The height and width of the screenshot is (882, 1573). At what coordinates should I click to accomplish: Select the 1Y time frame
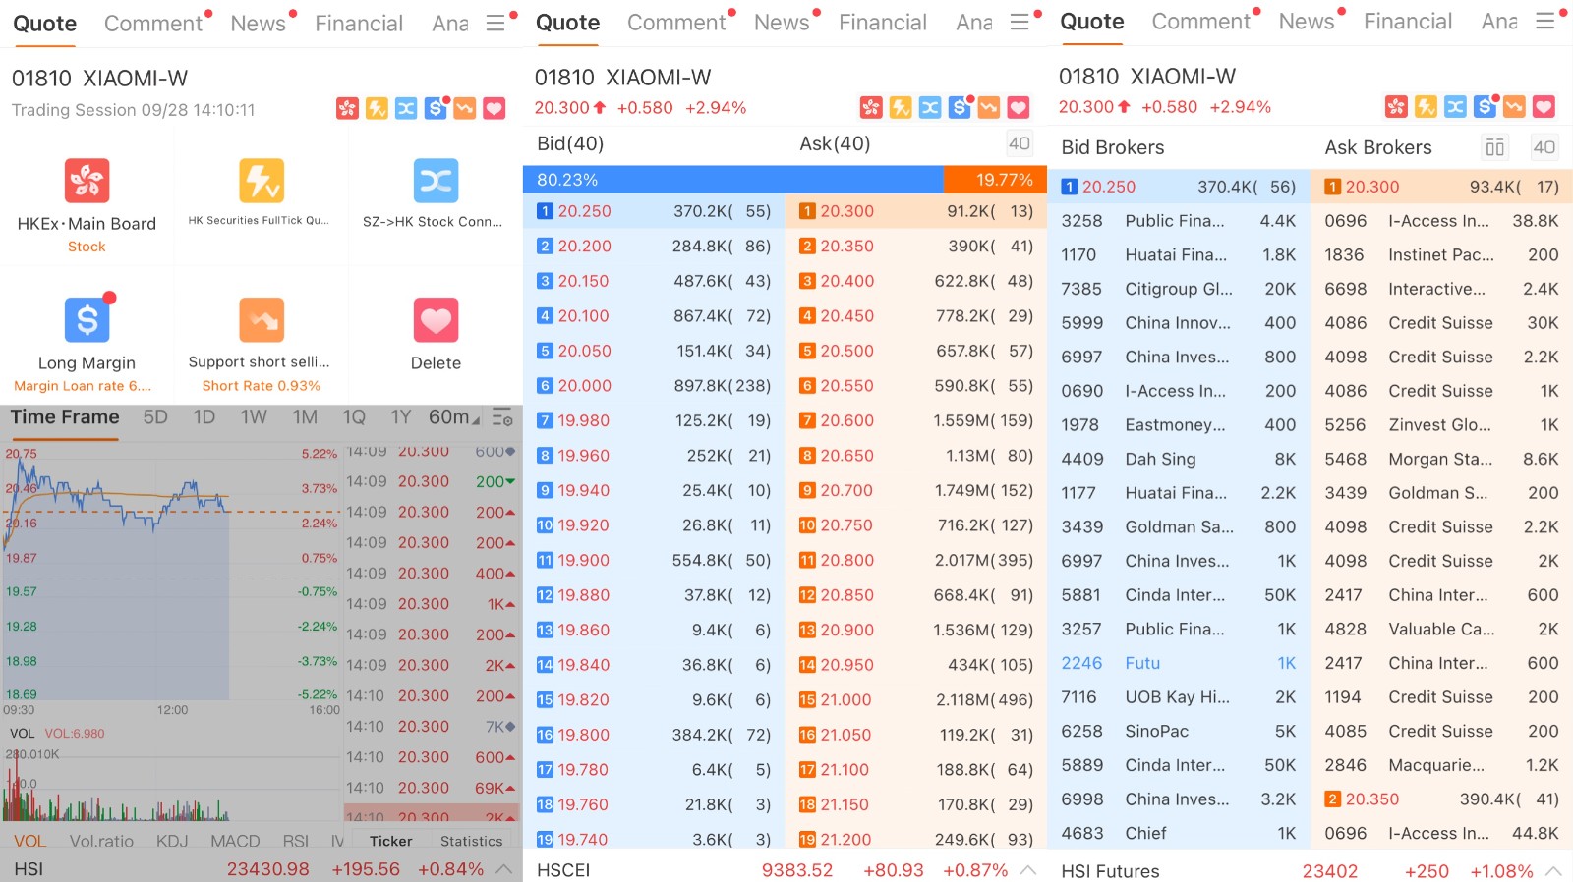coord(400,417)
